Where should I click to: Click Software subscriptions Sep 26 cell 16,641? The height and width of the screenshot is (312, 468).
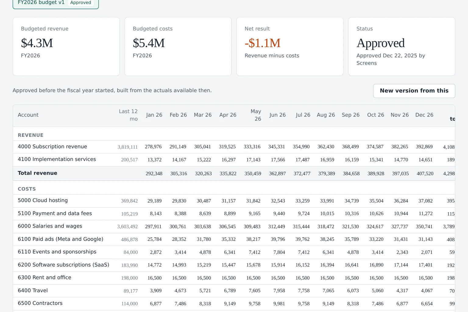click(x=352, y=265)
